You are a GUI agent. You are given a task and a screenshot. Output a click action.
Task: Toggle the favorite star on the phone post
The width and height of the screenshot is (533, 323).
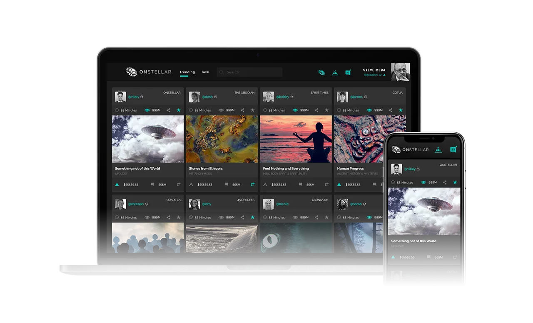tap(455, 182)
